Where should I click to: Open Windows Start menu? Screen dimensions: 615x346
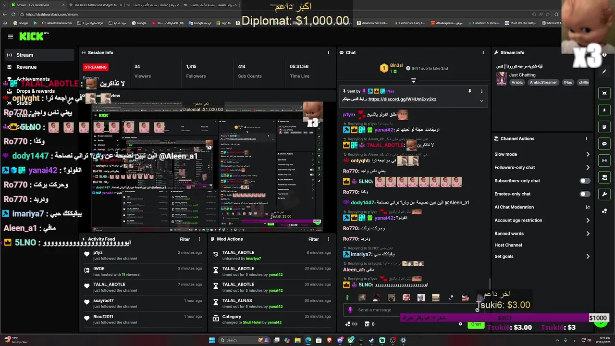pos(212,340)
